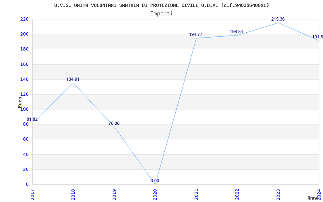
Task: Click the 200 y-axis tick label
Action: coord(24,34)
